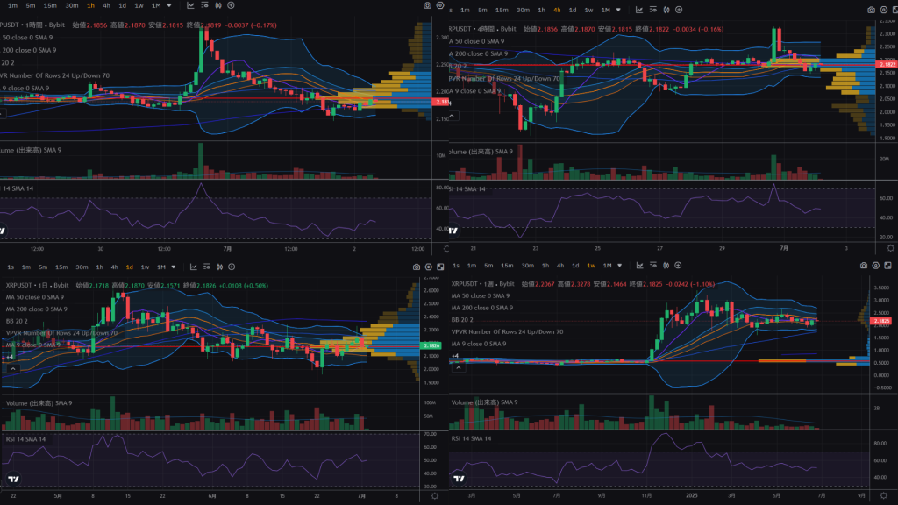Maximize the 1w chart pane
Image resolution: width=898 pixels, height=505 pixels.
pos(887,266)
